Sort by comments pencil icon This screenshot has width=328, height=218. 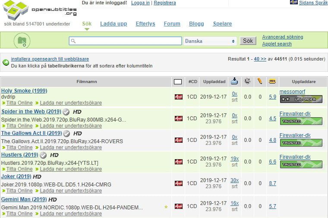pyautogui.click(x=260, y=81)
